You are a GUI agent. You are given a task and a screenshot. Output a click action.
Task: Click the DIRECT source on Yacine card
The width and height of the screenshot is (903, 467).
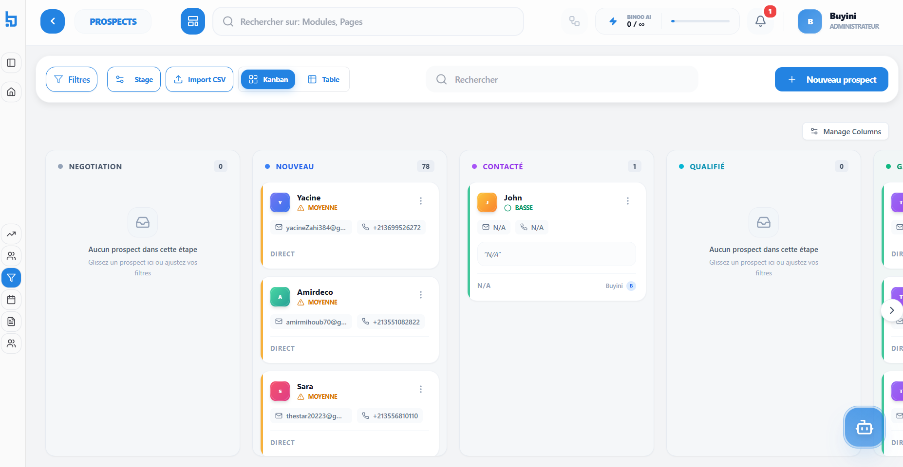click(282, 254)
